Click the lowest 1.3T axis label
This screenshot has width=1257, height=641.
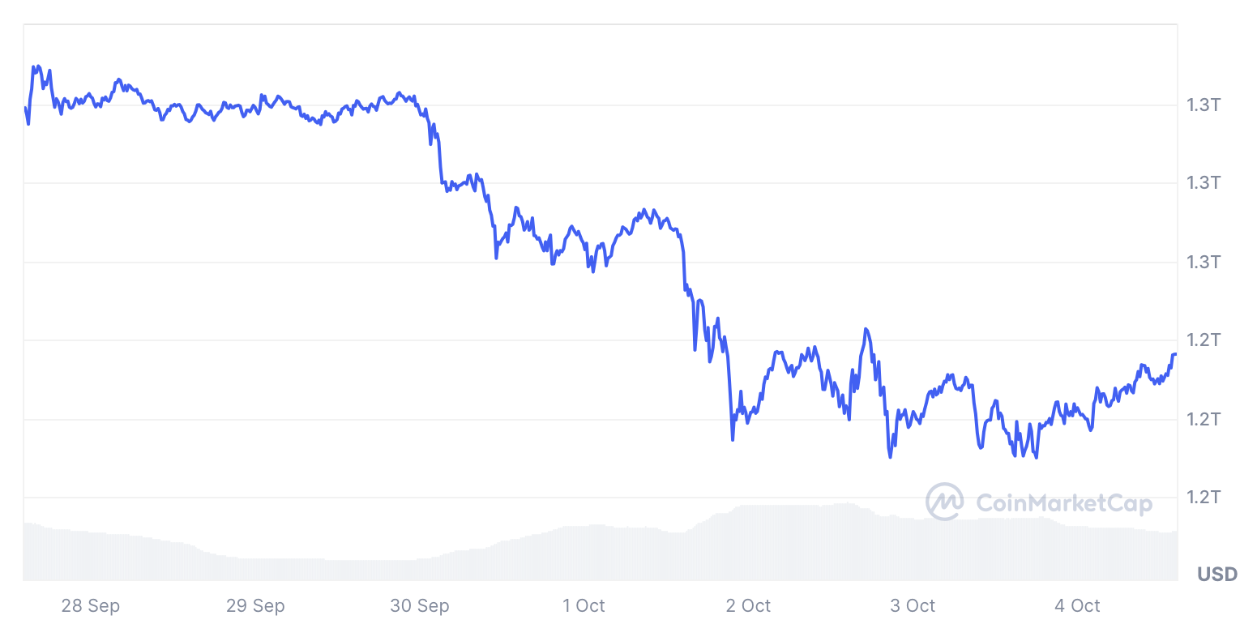[1204, 262]
